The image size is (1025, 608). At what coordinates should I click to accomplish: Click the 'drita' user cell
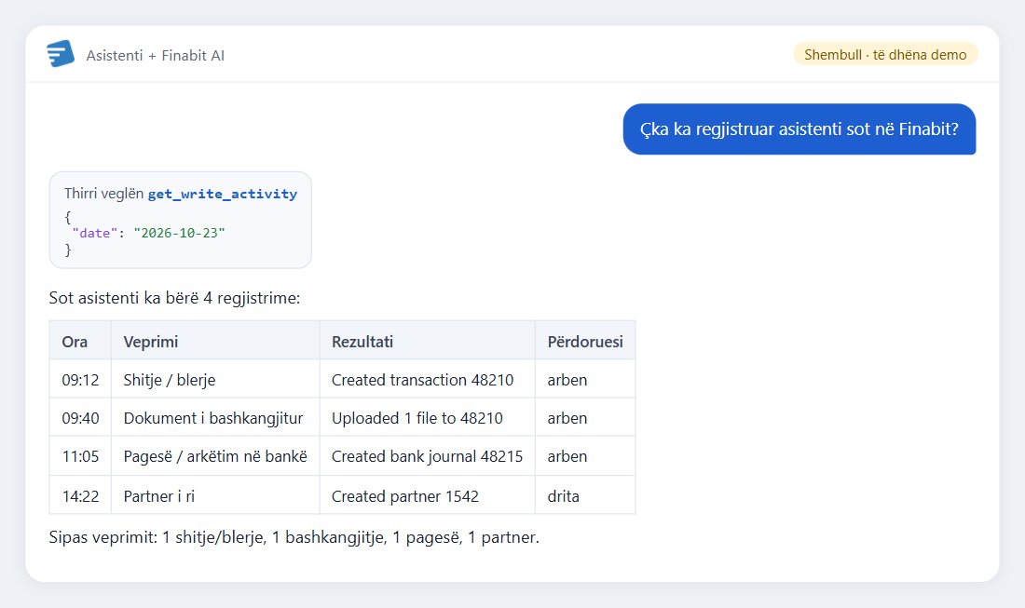[x=585, y=495]
